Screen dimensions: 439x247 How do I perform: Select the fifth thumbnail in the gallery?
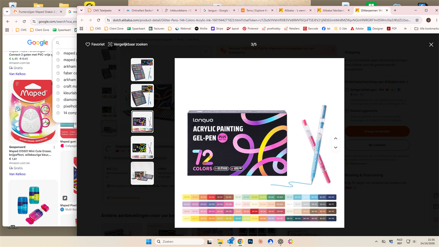click(142, 173)
